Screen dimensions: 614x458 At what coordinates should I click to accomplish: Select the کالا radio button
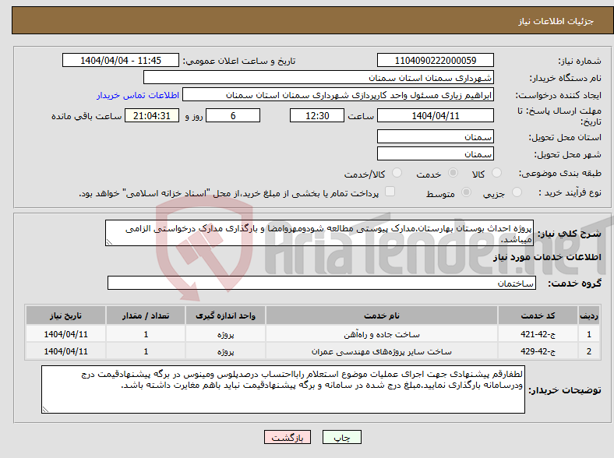pos(496,173)
